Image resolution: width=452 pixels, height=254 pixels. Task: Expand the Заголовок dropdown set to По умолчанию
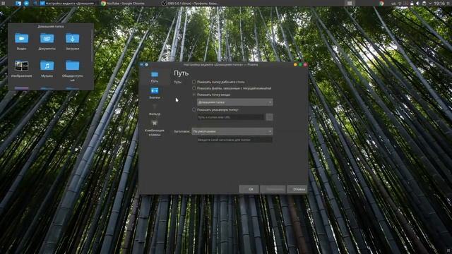232,131
